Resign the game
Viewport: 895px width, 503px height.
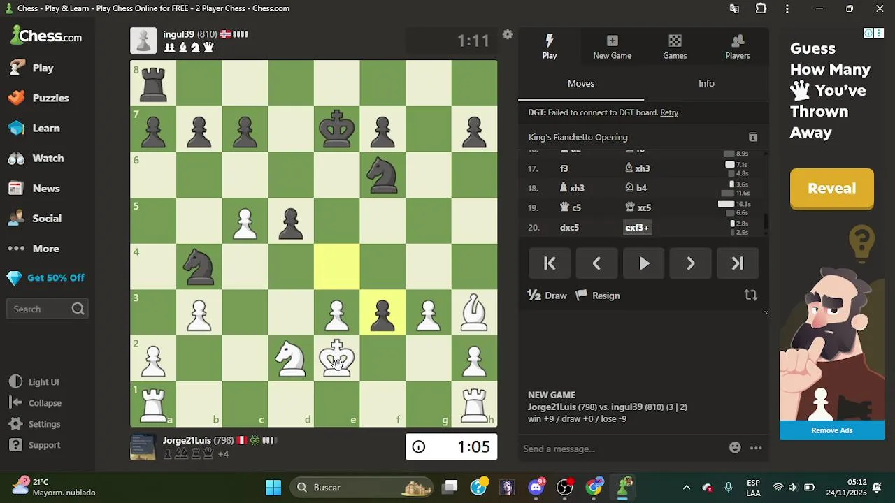598,296
